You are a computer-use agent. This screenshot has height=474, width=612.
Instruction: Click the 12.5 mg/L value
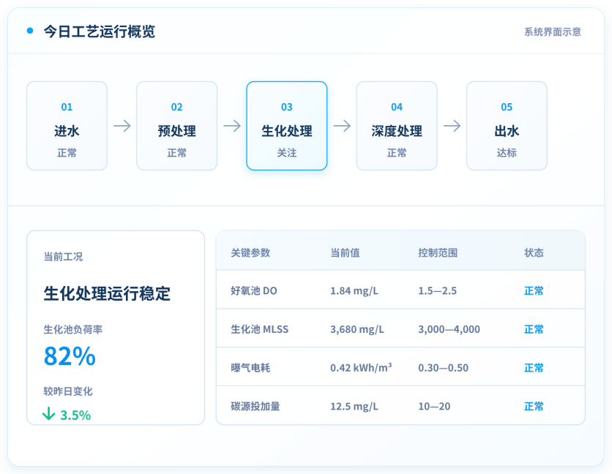point(354,406)
